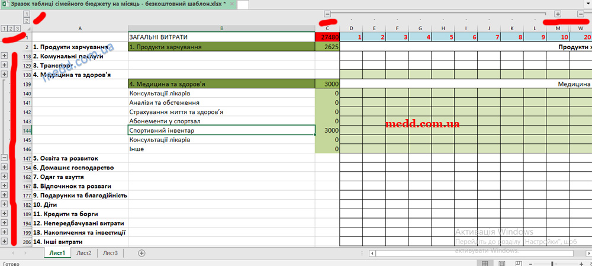Expand the group beside row 182
This screenshot has height=266, width=592.
(x=5, y=204)
